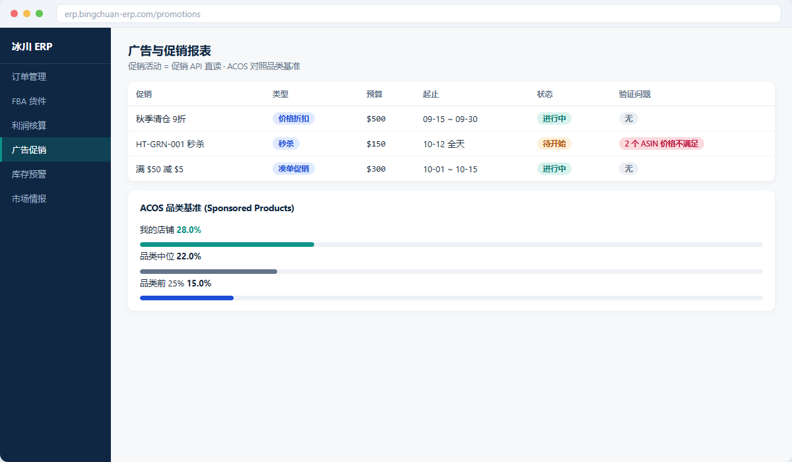Click the yellow minimize window dot
The image size is (792, 462).
point(27,13)
